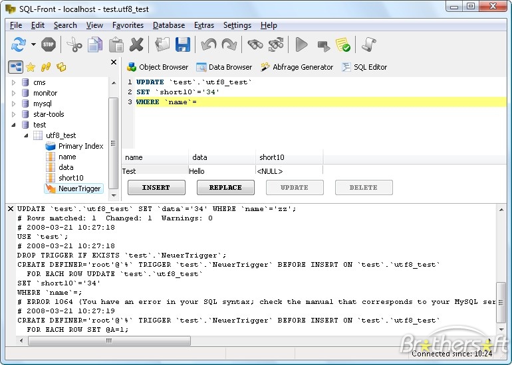Collapse the utf8_test table node
The image size is (512, 365).
point(26,135)
